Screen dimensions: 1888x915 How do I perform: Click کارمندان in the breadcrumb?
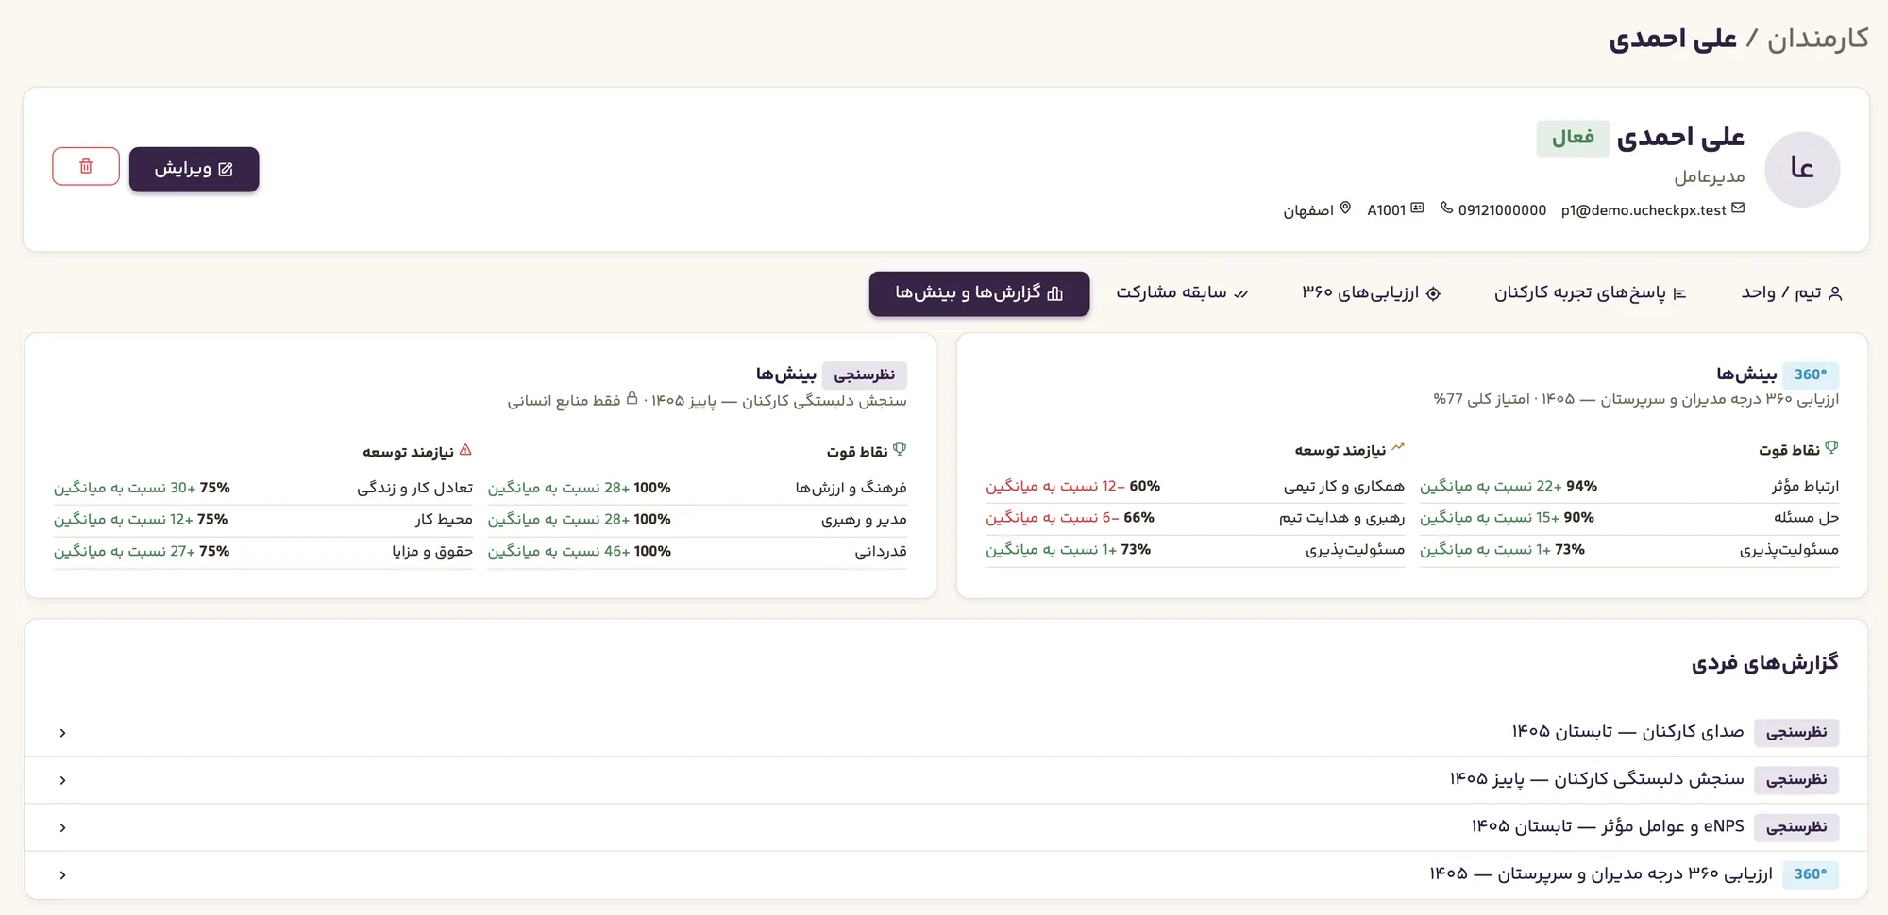click(1817, 39)
